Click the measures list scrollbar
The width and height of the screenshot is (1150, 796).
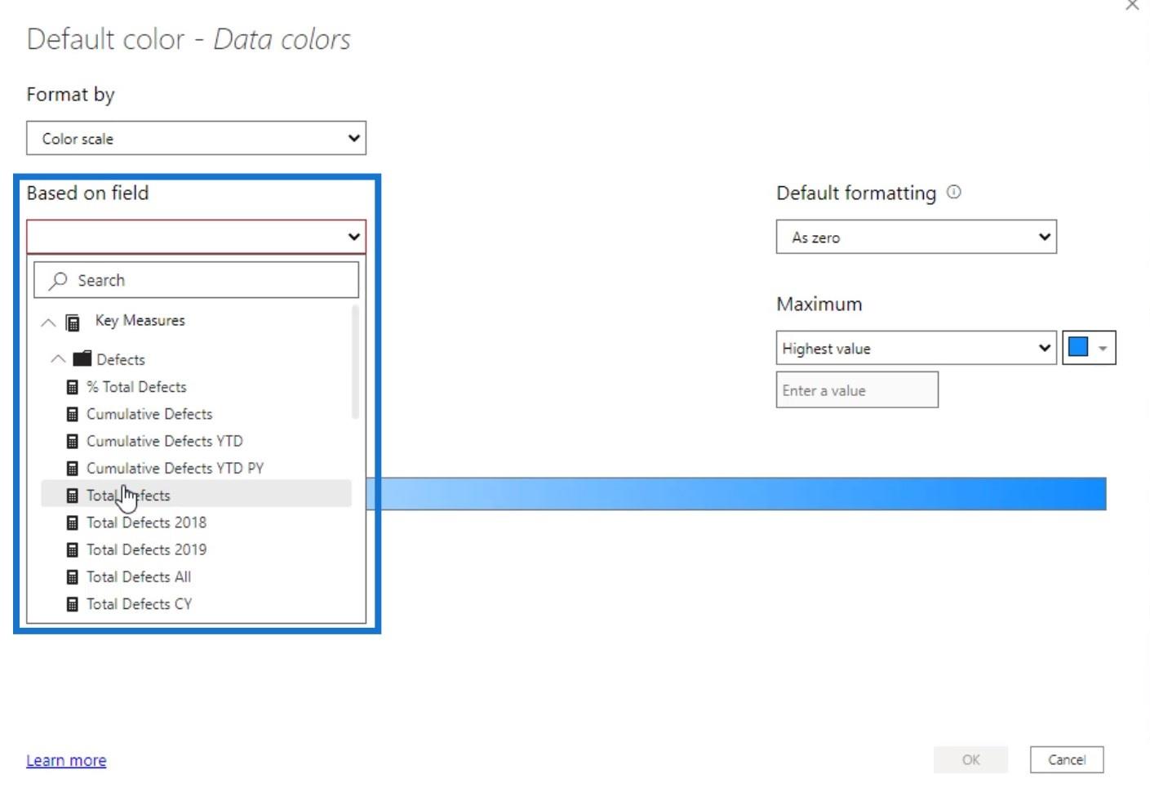355,362
